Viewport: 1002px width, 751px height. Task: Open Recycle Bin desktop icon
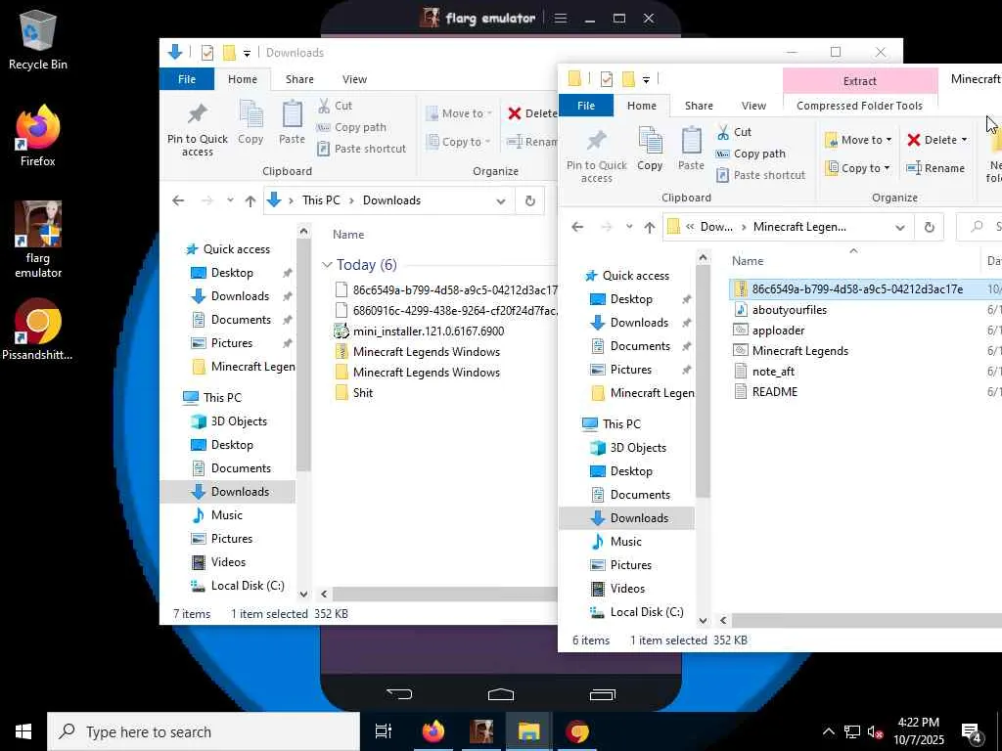coord(38,38)
